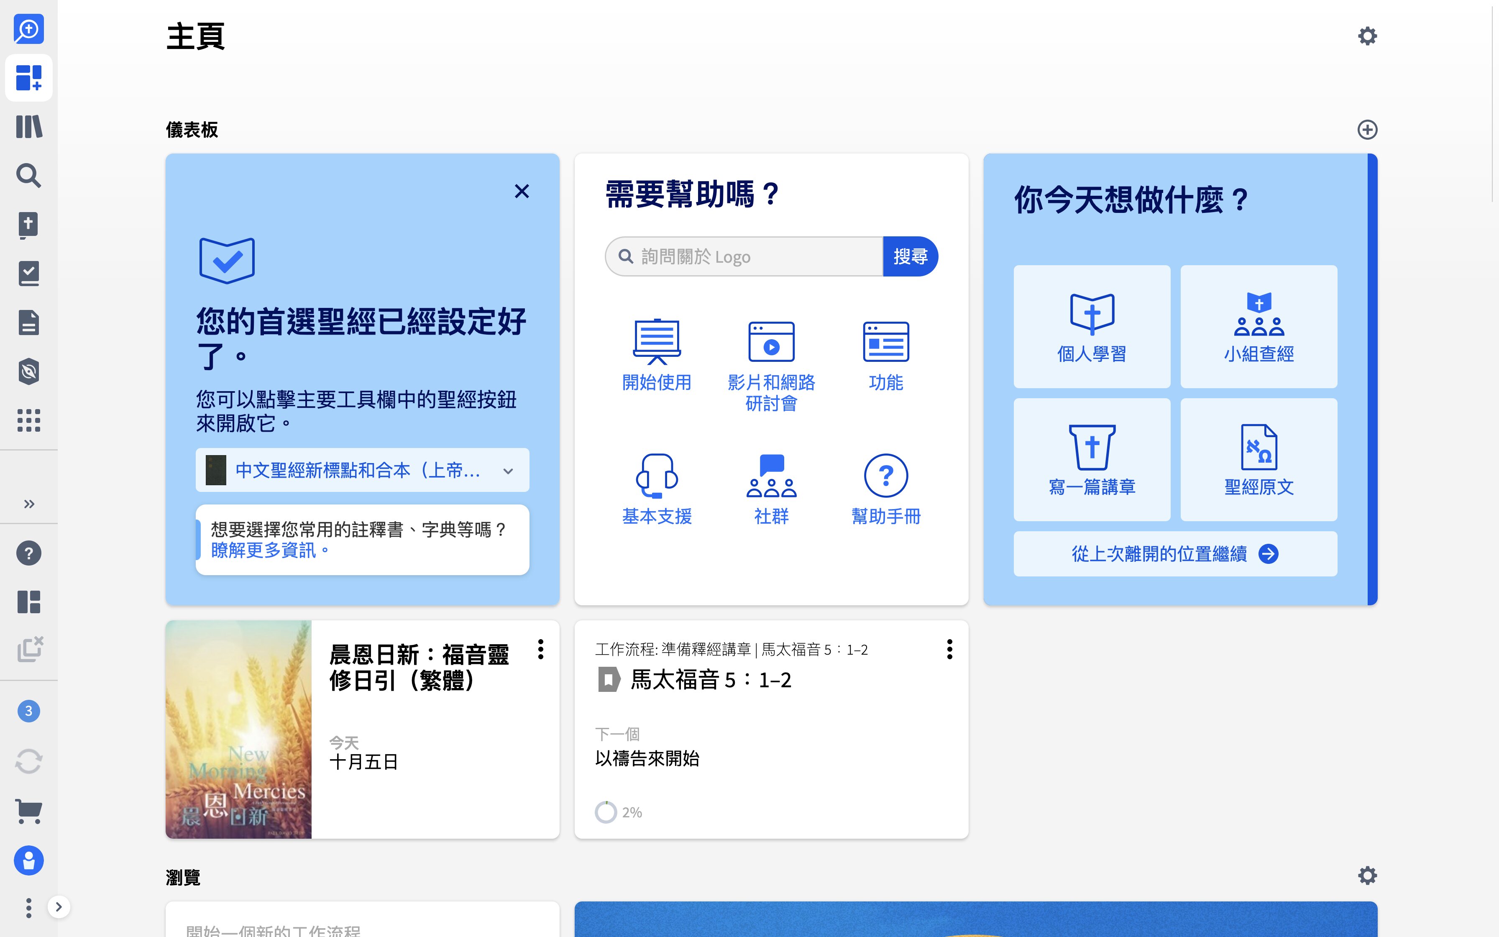
Task: Open the checklist book icon in the sidebar
Action: [28, 273]
